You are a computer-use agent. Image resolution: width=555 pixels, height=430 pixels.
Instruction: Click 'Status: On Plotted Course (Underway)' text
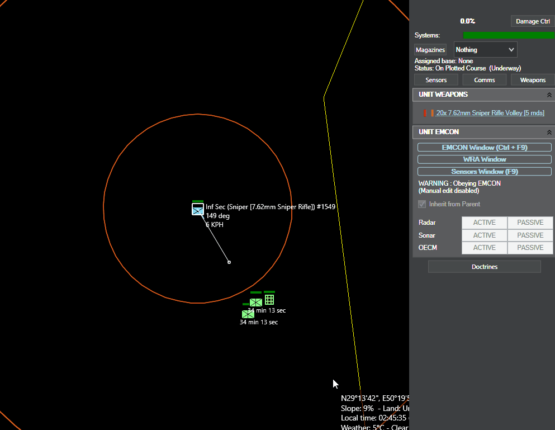468,68
